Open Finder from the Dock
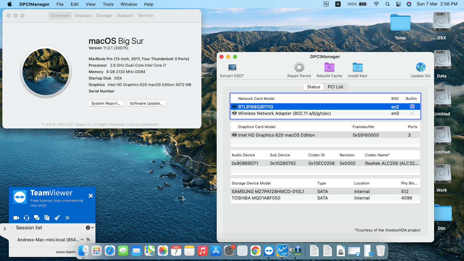This screenshot has height=261, width=464. (83, 251)
